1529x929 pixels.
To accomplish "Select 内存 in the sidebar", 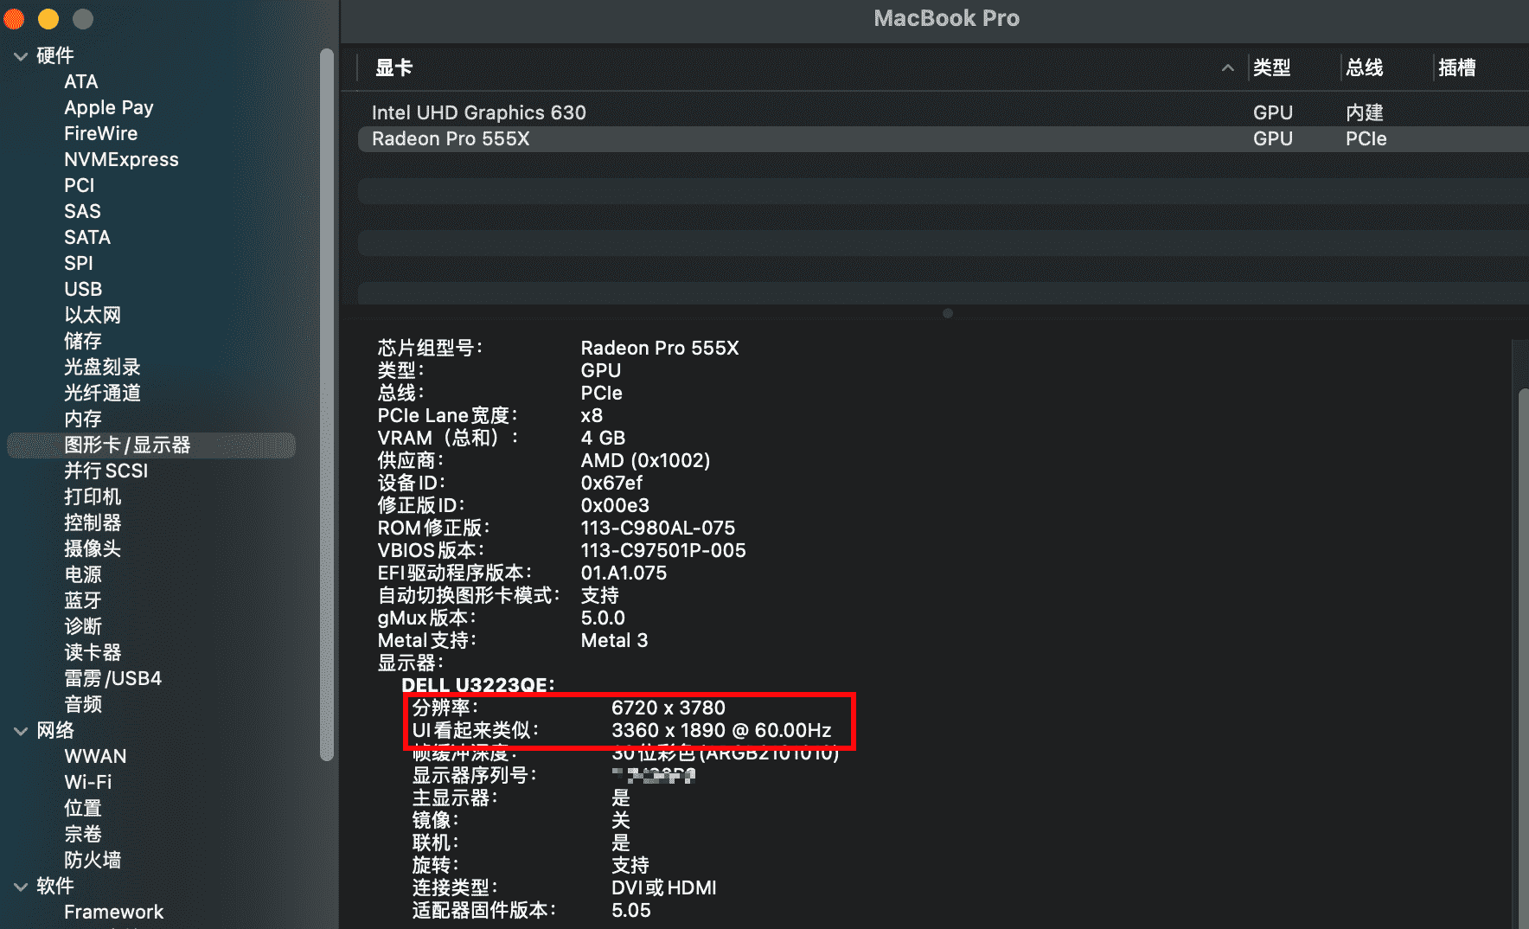I will coord(83,419).
